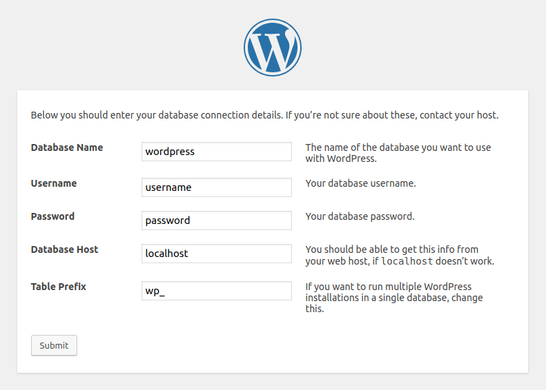Click the 'Database Name' label
Screen dimensions: 546x390
coord(67,147)
